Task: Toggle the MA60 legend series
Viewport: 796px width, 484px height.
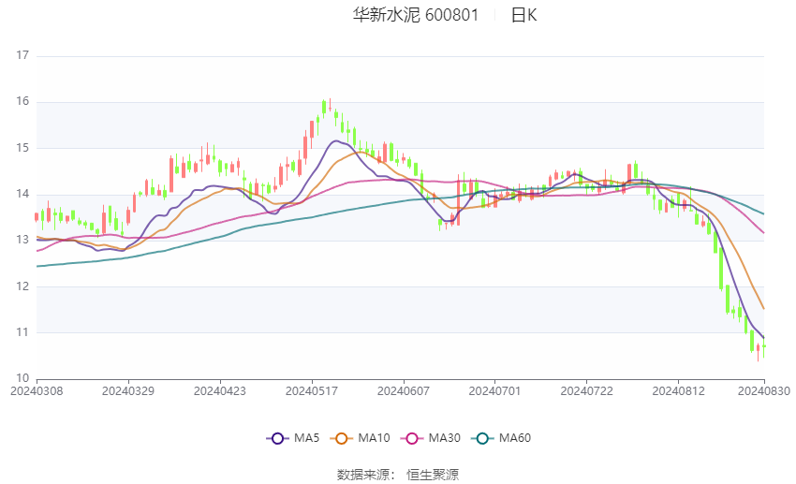Action: [501, 438]
